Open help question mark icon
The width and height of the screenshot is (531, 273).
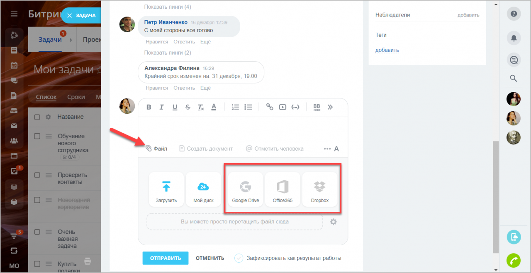coord(514,14)
